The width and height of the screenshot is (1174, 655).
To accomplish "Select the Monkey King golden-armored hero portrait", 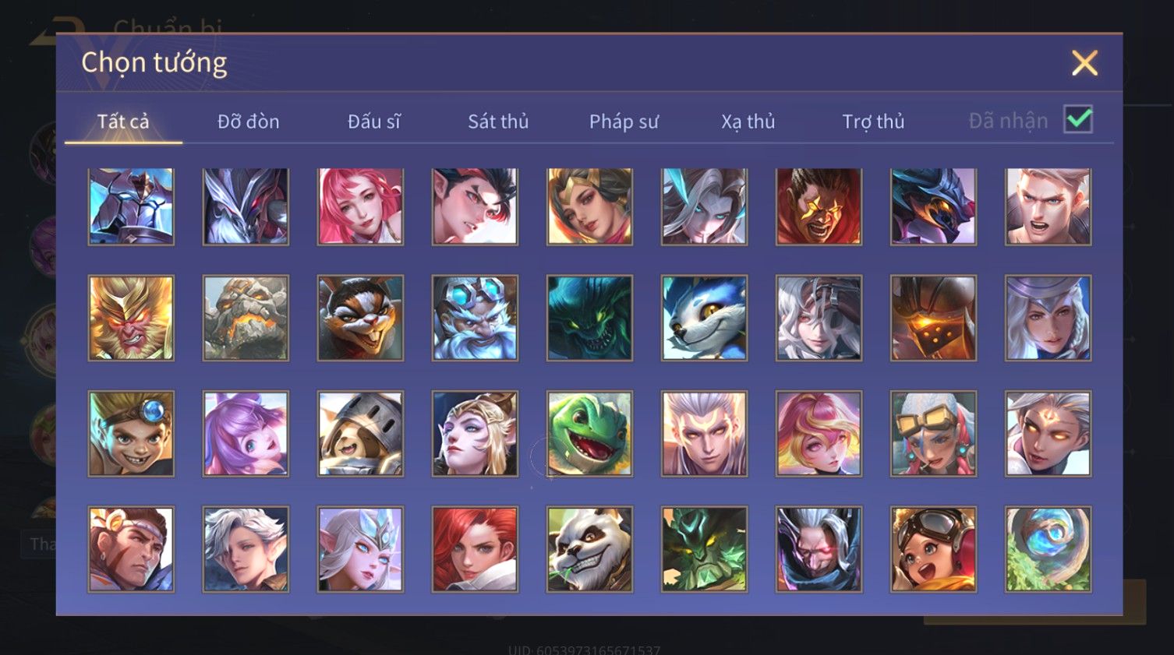I will pos(131,318).
